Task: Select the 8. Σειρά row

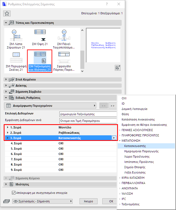Action: tap(61, 164)
